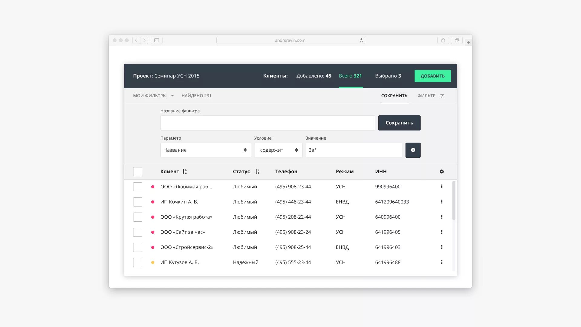Select row ИП Кутузов А. В. checkbox

(x=138, y=263)
